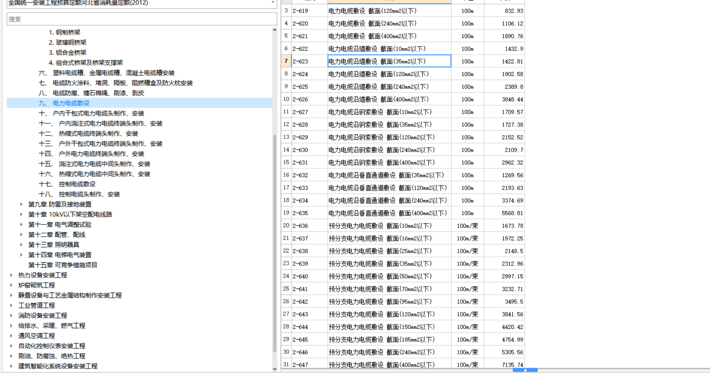The image size is (710, 373).
Task: Select 八、电缆防腐、缠石棉绳 section
Action: point(91,93)
